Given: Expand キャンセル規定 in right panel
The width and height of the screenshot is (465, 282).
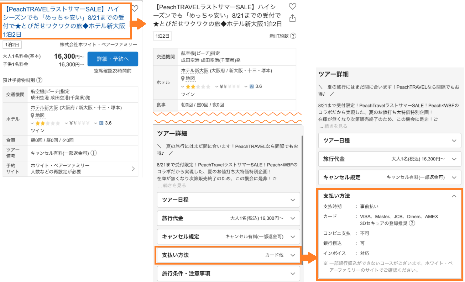Looking at the screenshot, I should (x=390, y=177).
